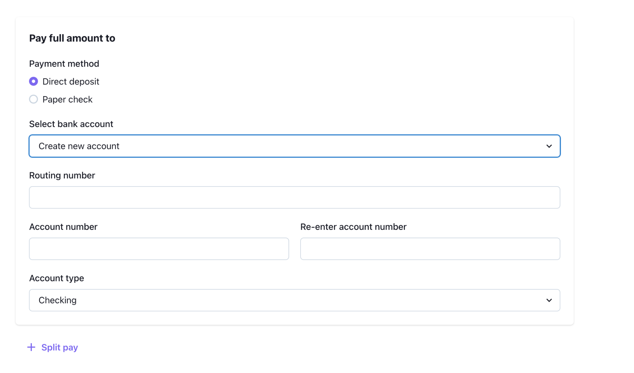Click the 'Account number' field label

[63, 227]
